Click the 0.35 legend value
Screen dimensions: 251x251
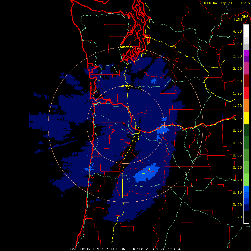coord(237,155)
